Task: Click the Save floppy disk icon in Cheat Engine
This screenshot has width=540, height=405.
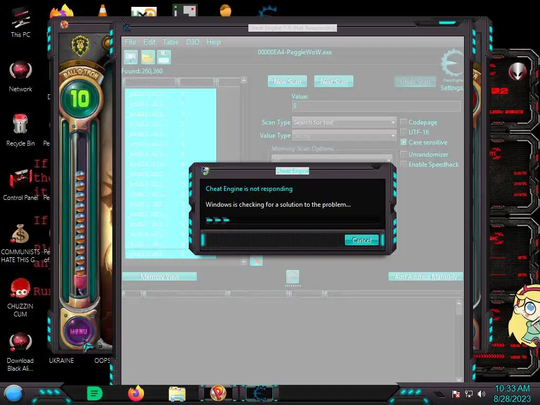Action: coord(164,57)
